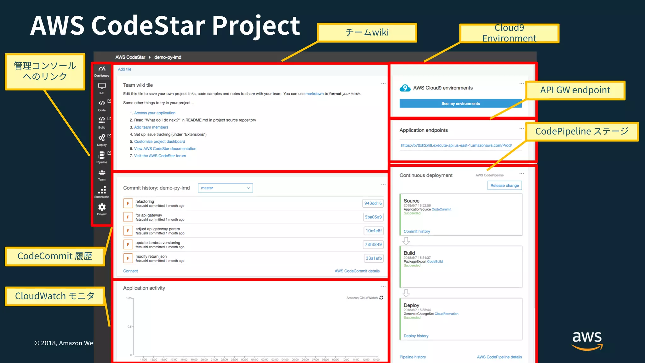The width and height of the screenshot is (645, 363).
Task: Expand the master branch dropdown
Action: point(225,188)
